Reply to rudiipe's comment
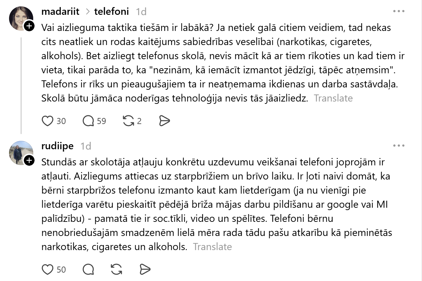Viewport: 422px width, 281px height. (x=88, y=269)
